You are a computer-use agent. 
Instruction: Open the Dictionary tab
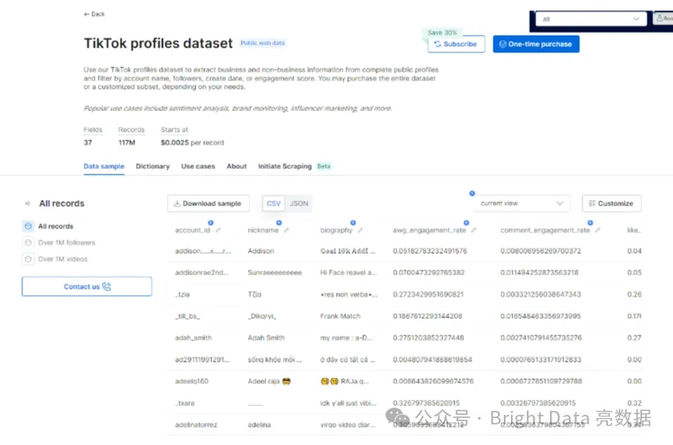[153, 166]
